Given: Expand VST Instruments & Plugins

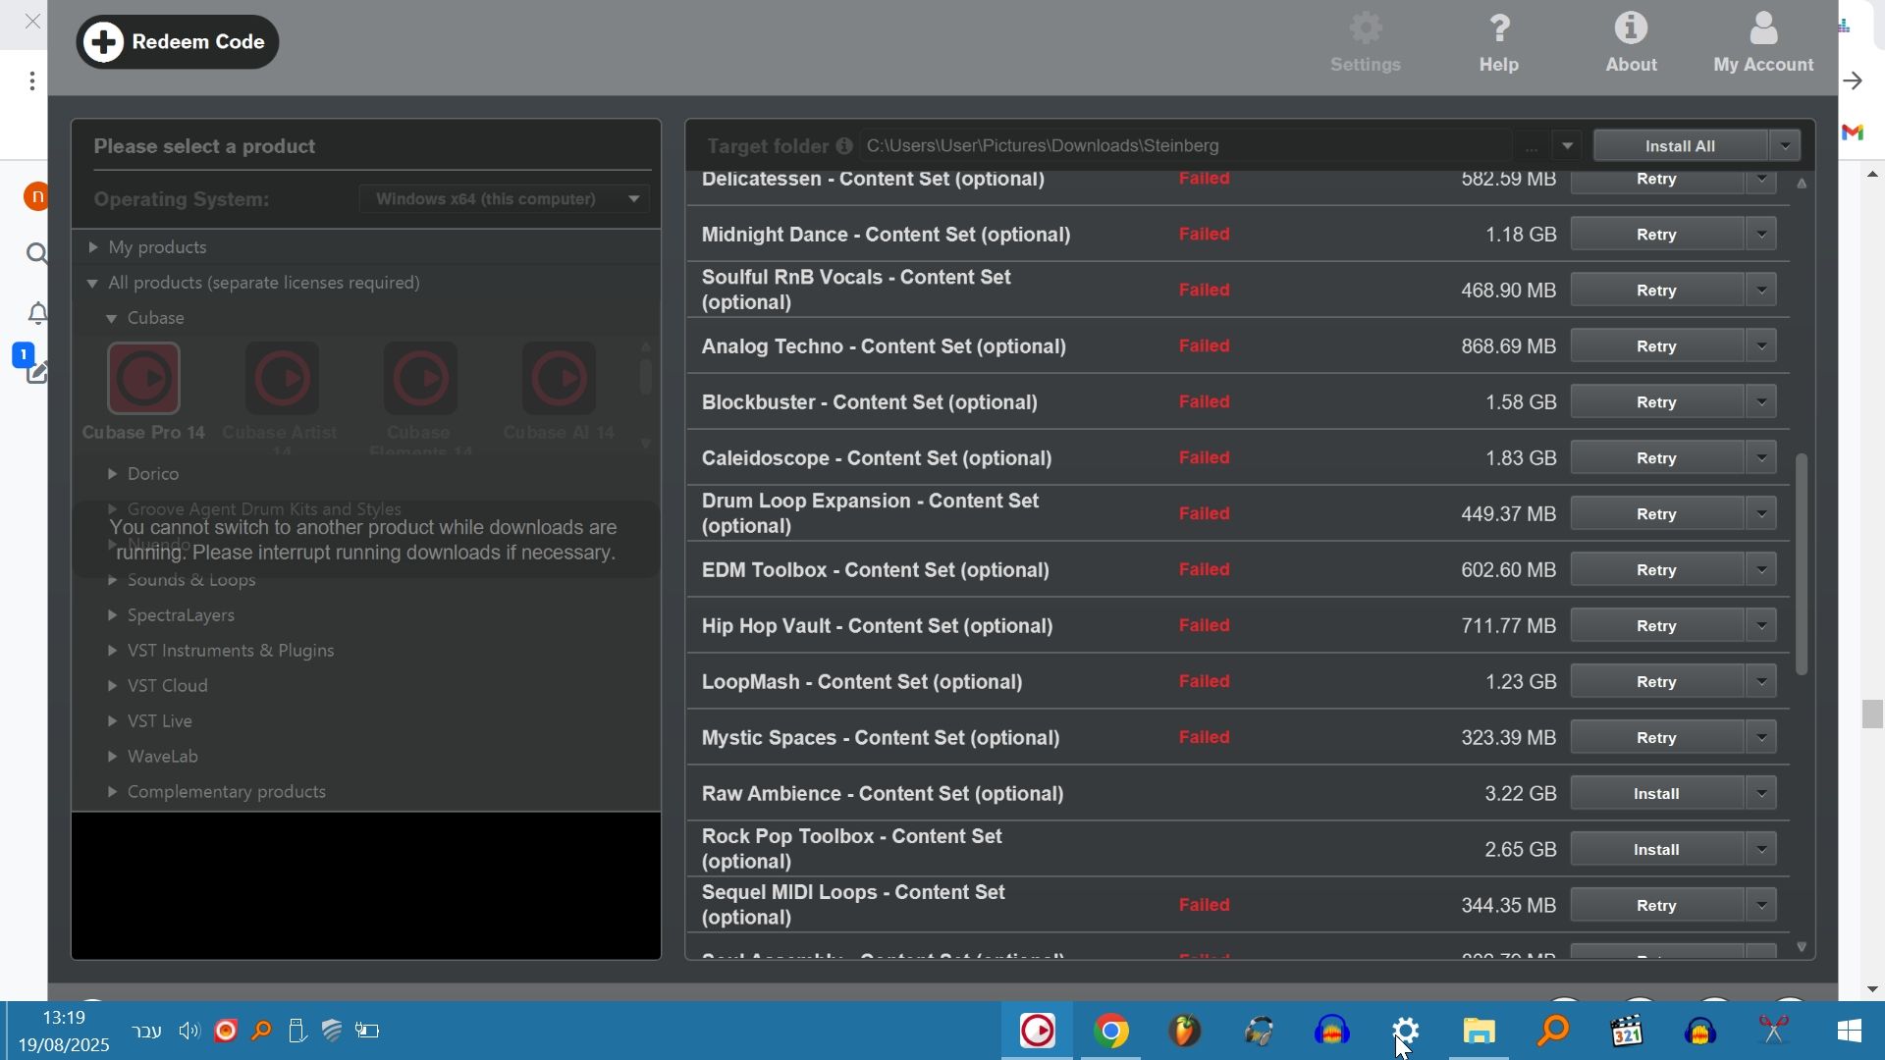Looking at the screenshot, I should pos(112,651).
